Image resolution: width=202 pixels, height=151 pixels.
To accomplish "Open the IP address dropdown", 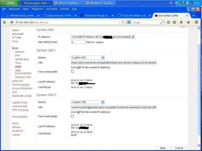I will point(103,37).
